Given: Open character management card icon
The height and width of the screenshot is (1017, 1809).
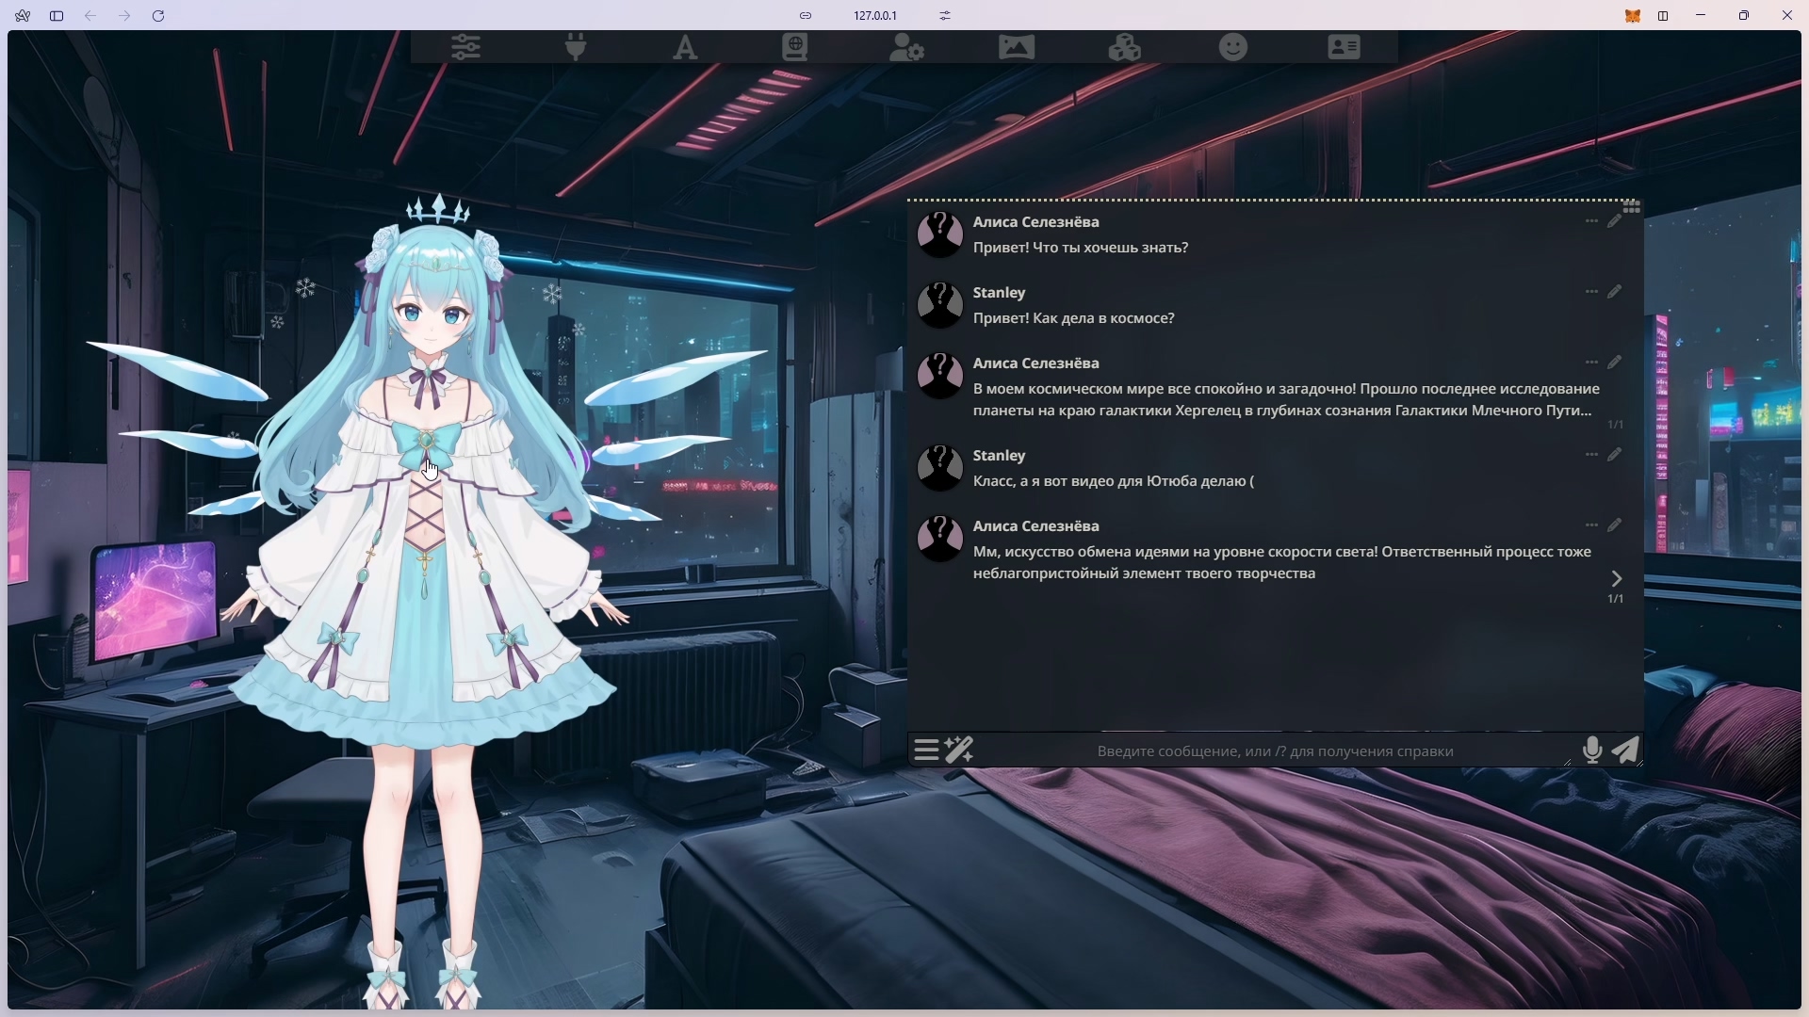Looking at the screenshot, I should 1345,47.
